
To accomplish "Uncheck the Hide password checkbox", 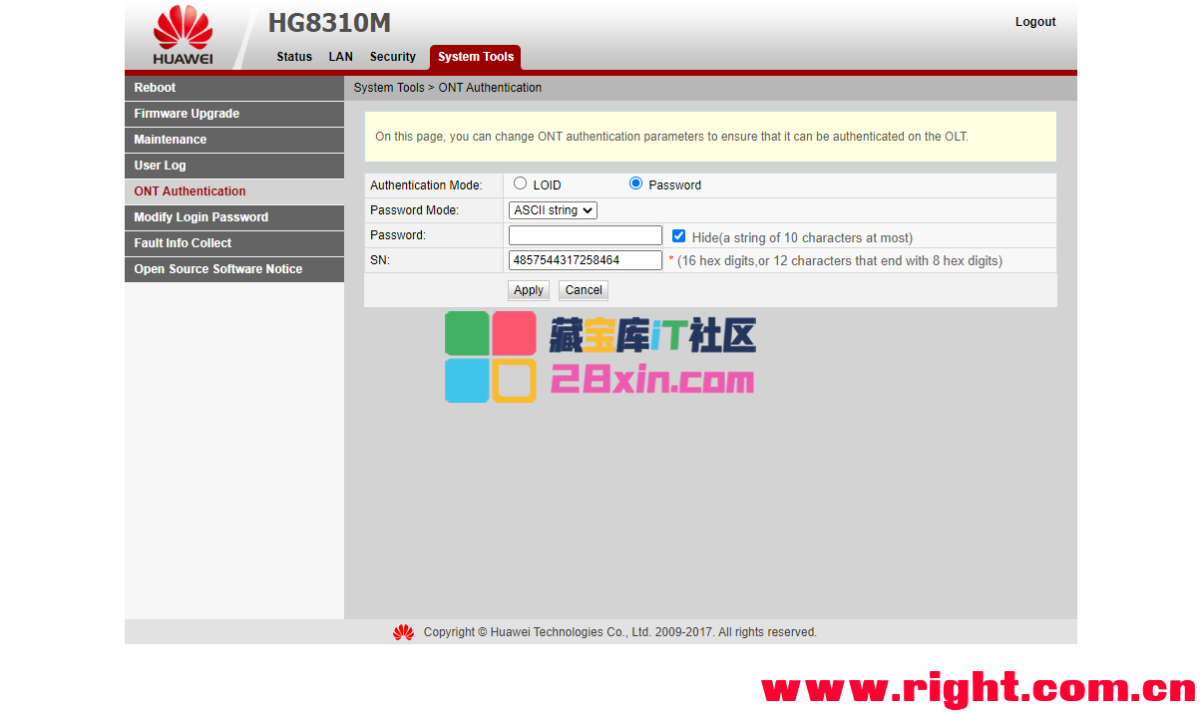I will [x=678, y=236].
